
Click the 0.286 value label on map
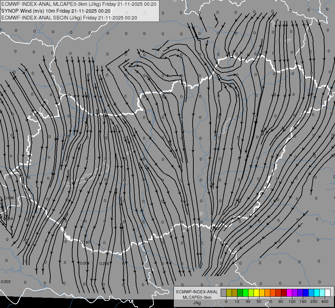tap(104, 264)
